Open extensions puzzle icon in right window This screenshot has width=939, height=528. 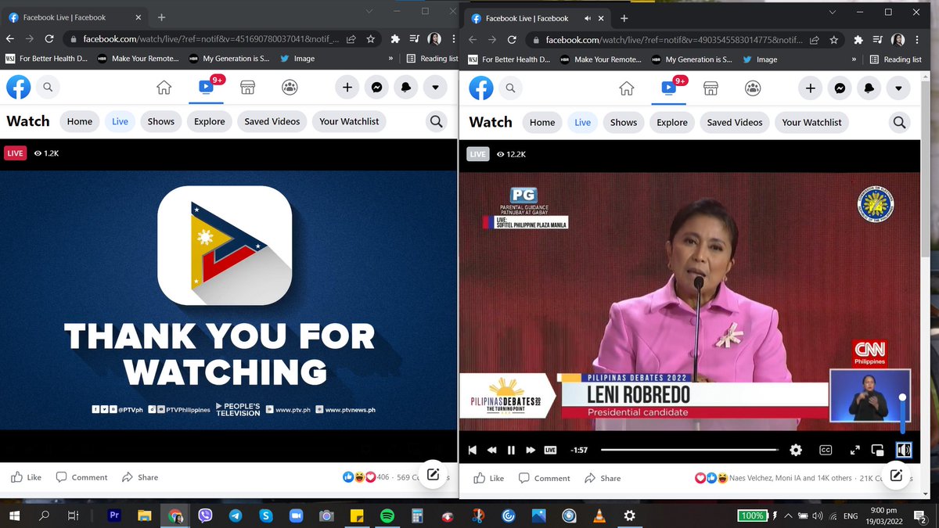pos(858,40)
